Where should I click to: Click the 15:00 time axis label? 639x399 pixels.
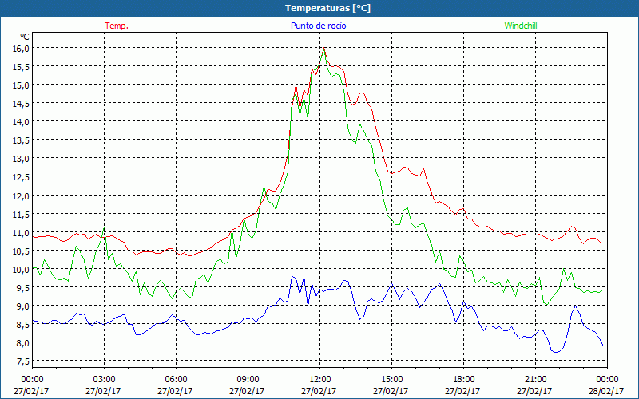(x=391, y=380)
